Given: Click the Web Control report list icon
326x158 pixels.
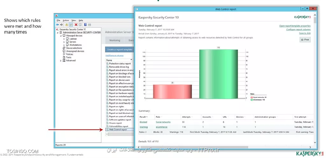Looking at the screenshot, I should coord(108,130).
